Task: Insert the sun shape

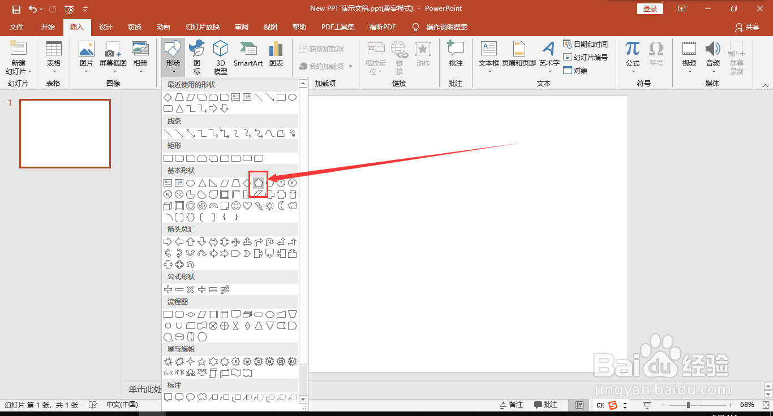Action: [270, 206]
